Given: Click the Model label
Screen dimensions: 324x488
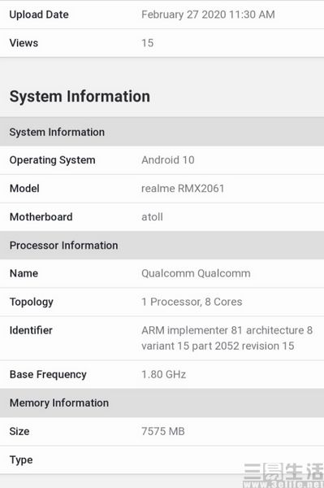Looking at the screenshot, I should click(24, 189).
